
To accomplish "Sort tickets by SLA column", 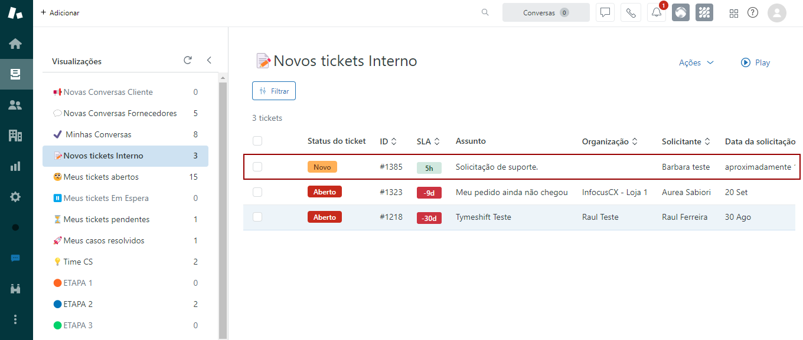I will [428, 141].
